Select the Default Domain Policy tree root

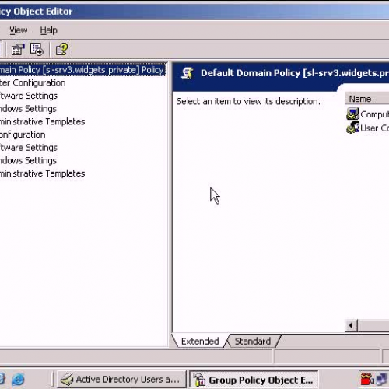pos(82,70)
